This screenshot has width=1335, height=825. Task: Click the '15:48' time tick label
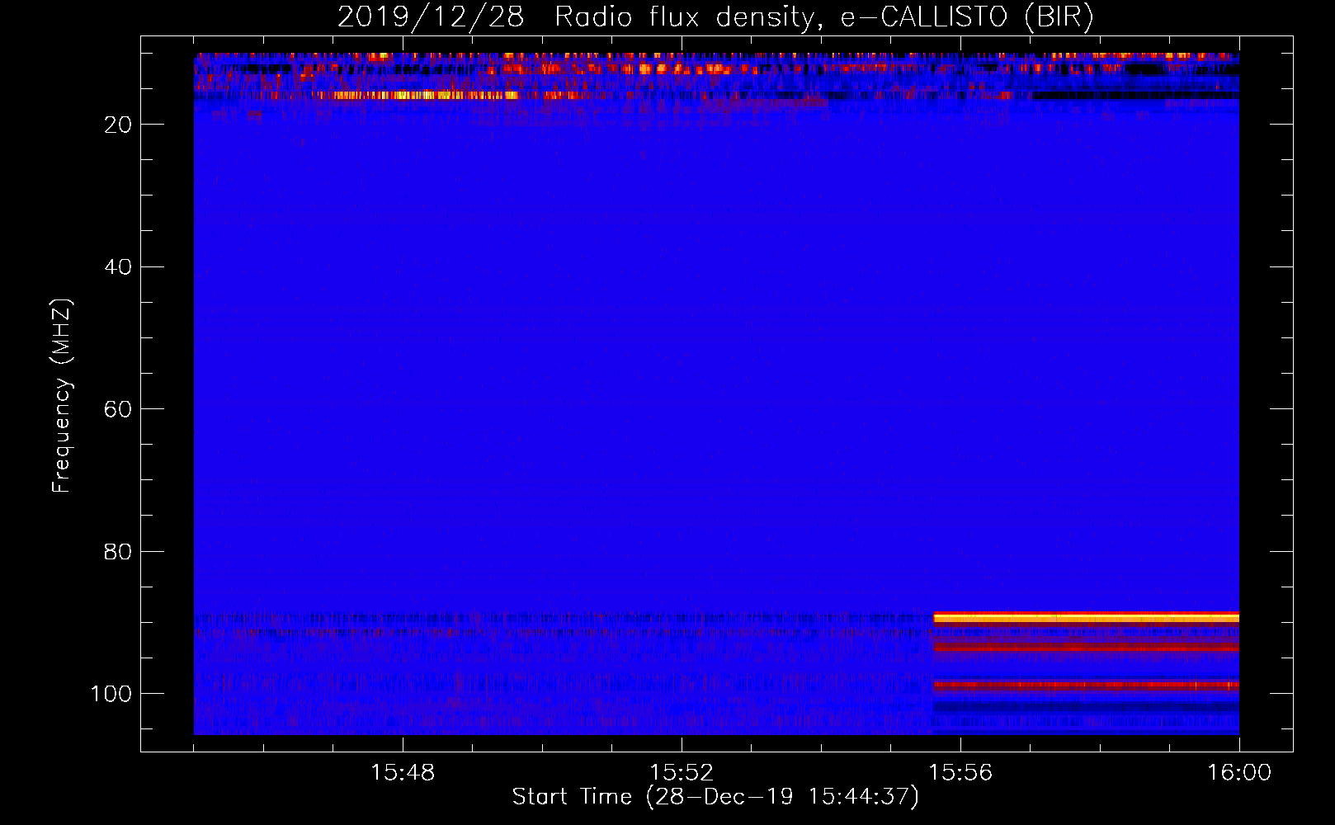(403, 773)
